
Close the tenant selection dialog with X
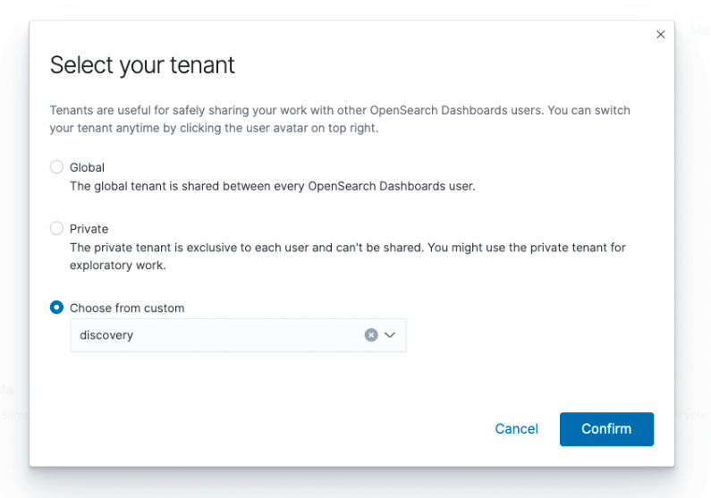pyautogui.click(x=661, y=35)
